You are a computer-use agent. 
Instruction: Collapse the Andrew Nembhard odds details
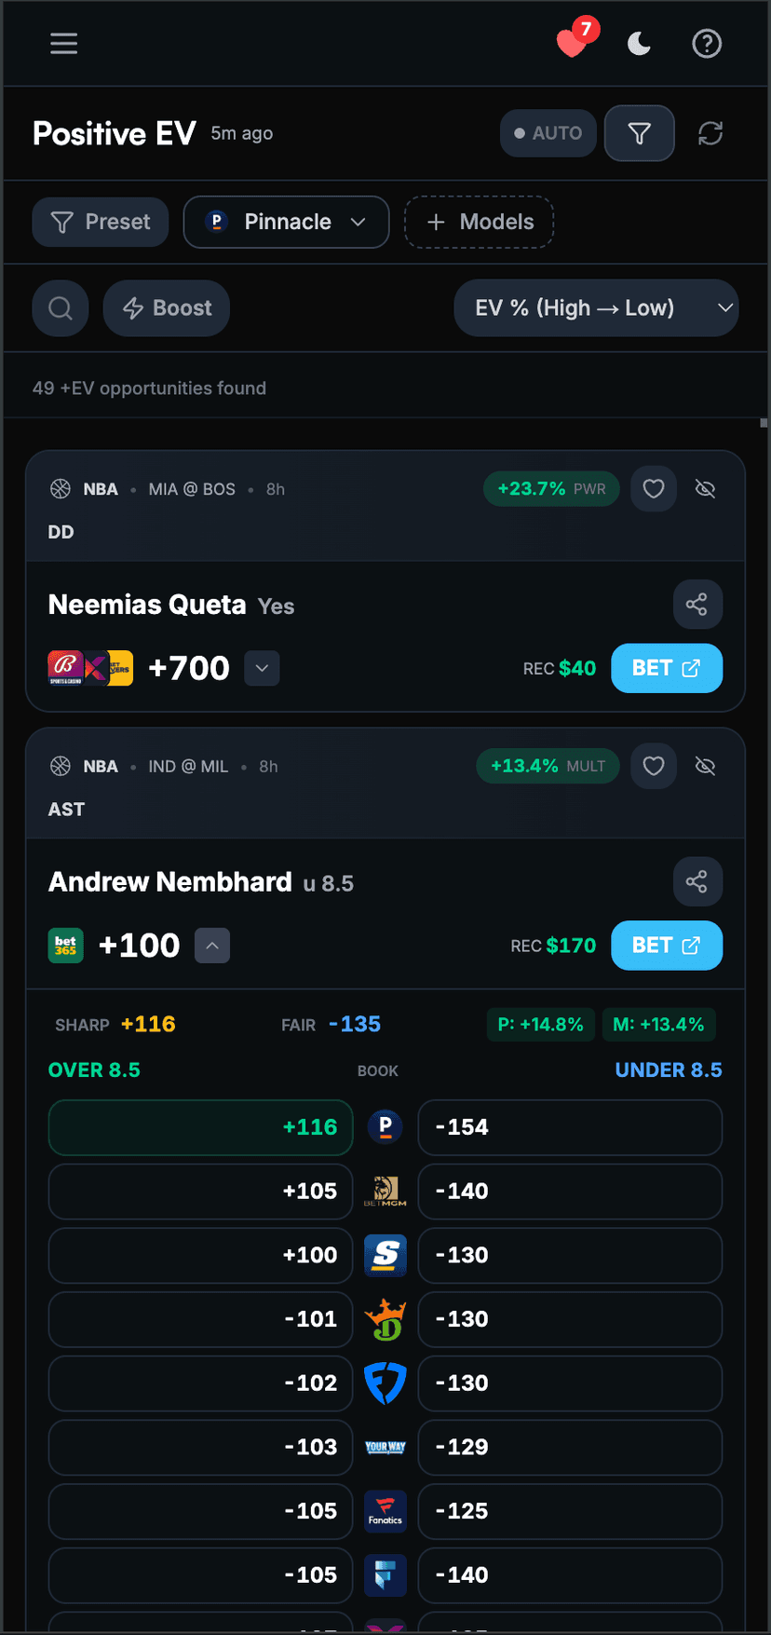[212, 946]
